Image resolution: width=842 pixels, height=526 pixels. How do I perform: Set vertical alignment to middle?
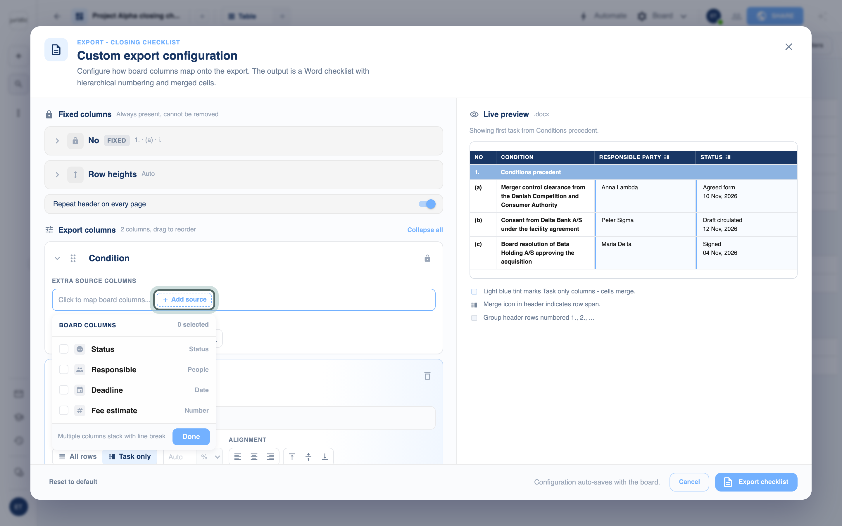pyautogui.click(x=308, y=457)
